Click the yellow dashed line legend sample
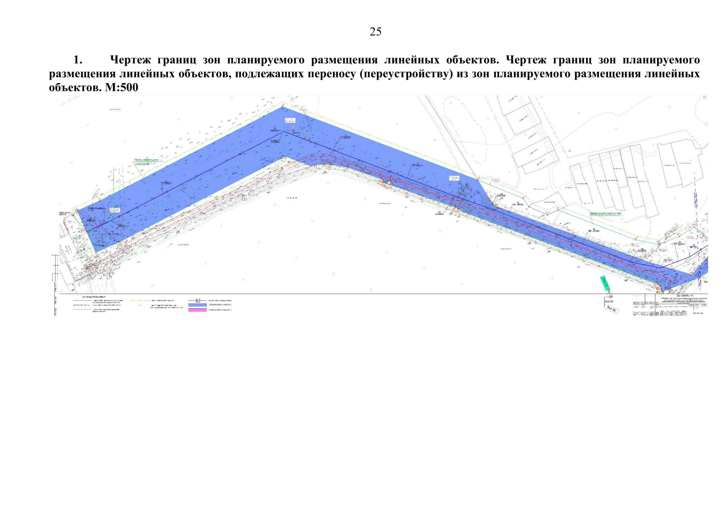726x513 pixels. pyautogui.click(x=138, y=301)
